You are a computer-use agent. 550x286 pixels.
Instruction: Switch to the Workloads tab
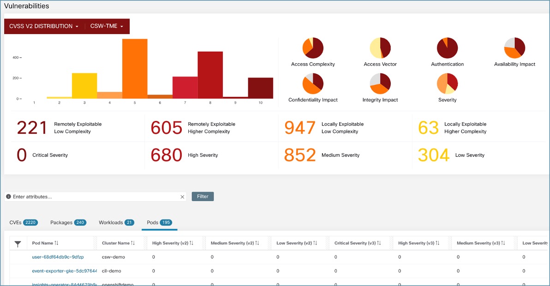pyautogui.click(x=116, y=222)
